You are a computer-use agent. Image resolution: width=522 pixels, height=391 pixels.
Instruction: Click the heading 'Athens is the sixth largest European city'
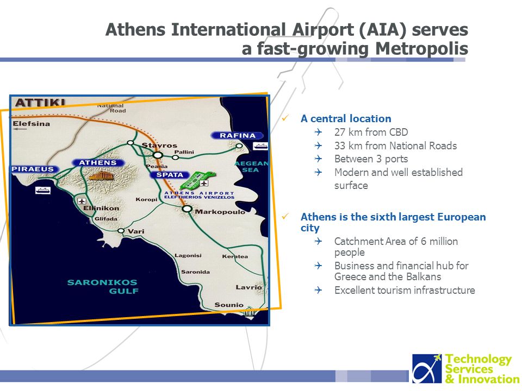click(393, 222)
